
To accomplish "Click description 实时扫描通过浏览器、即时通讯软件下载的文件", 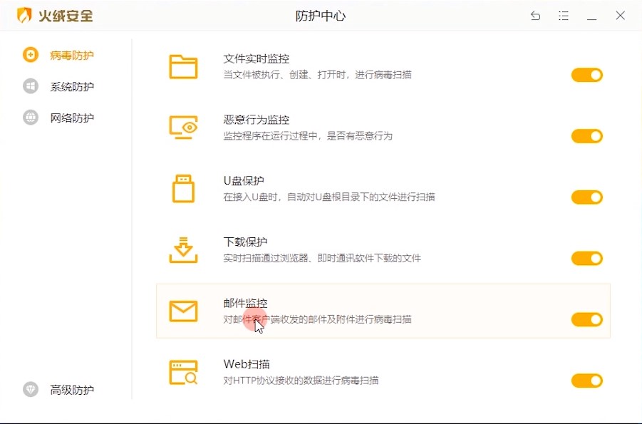I will point(322,258).
